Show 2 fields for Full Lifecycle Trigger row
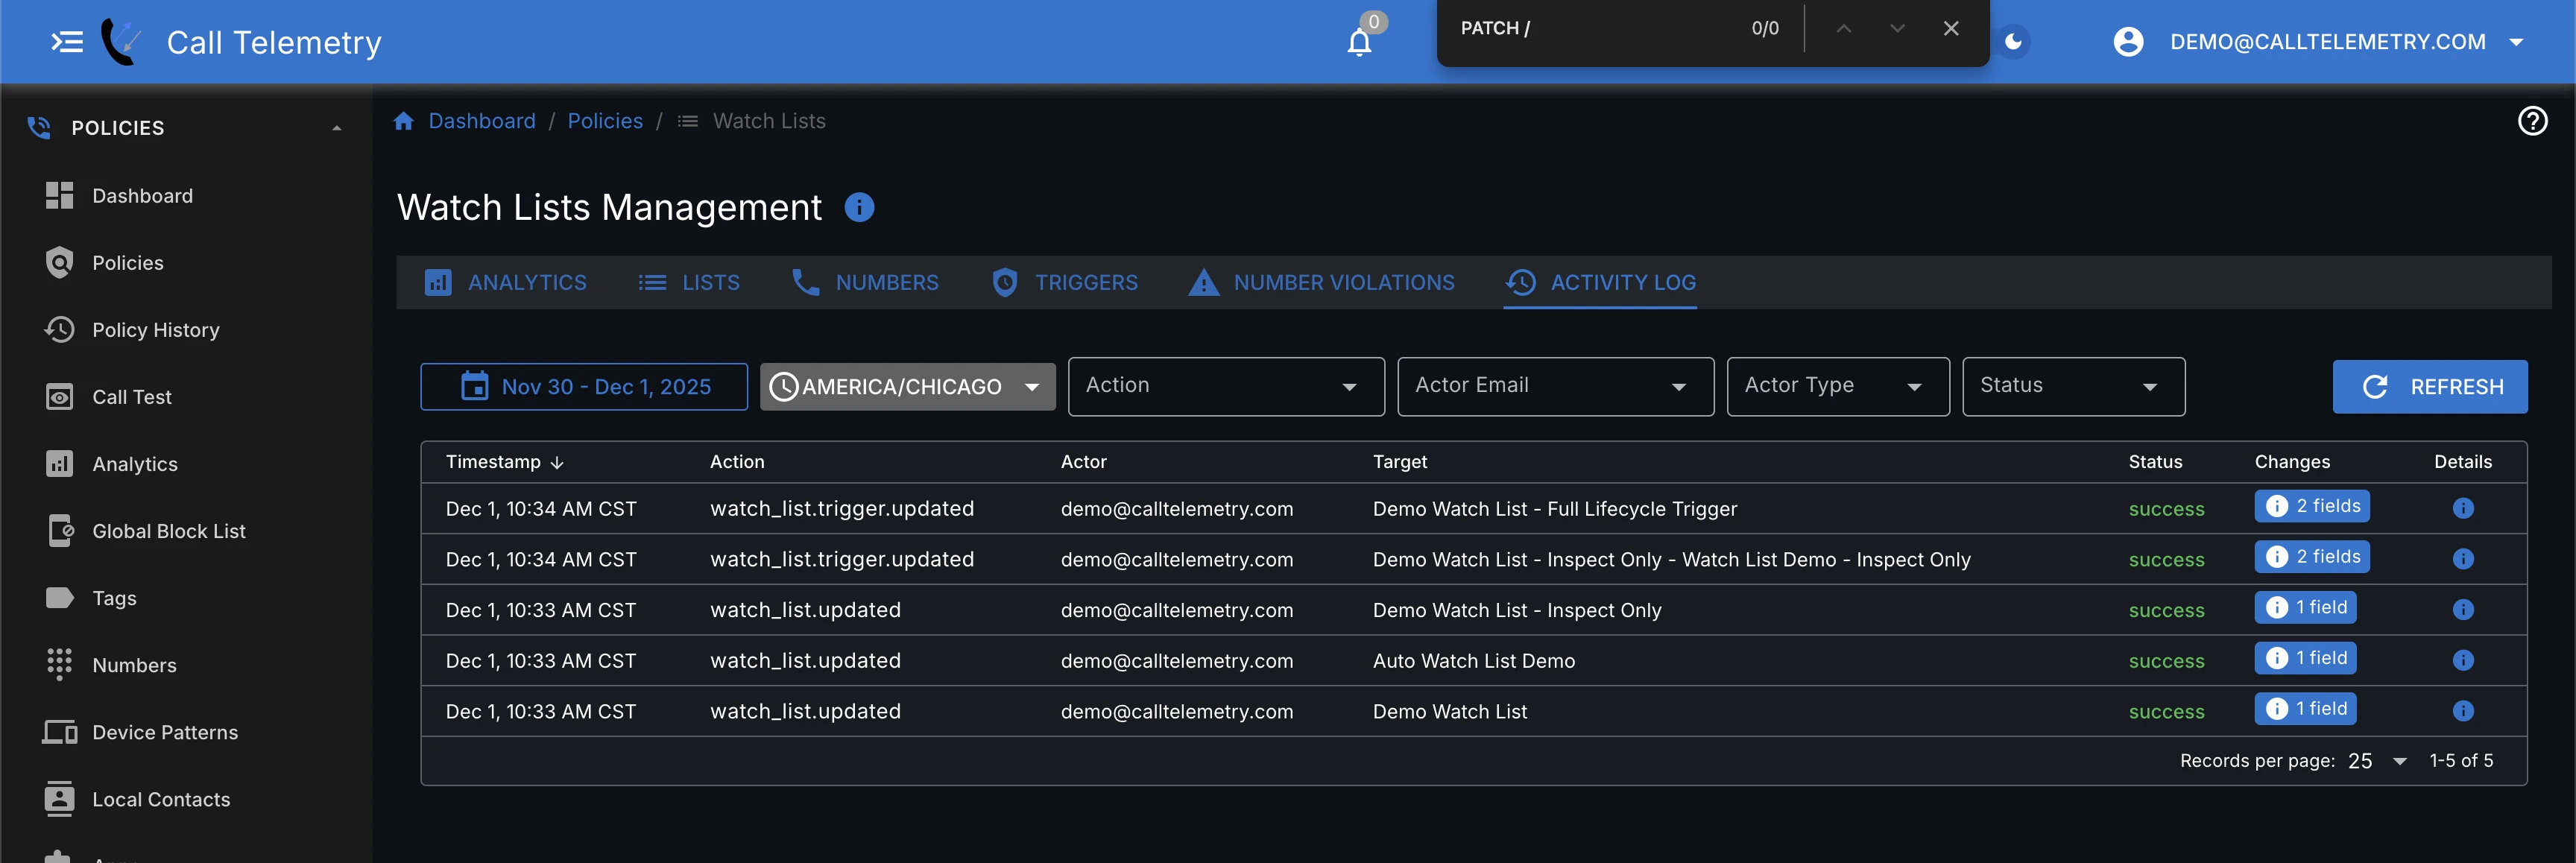 [x=2311, y=506]
